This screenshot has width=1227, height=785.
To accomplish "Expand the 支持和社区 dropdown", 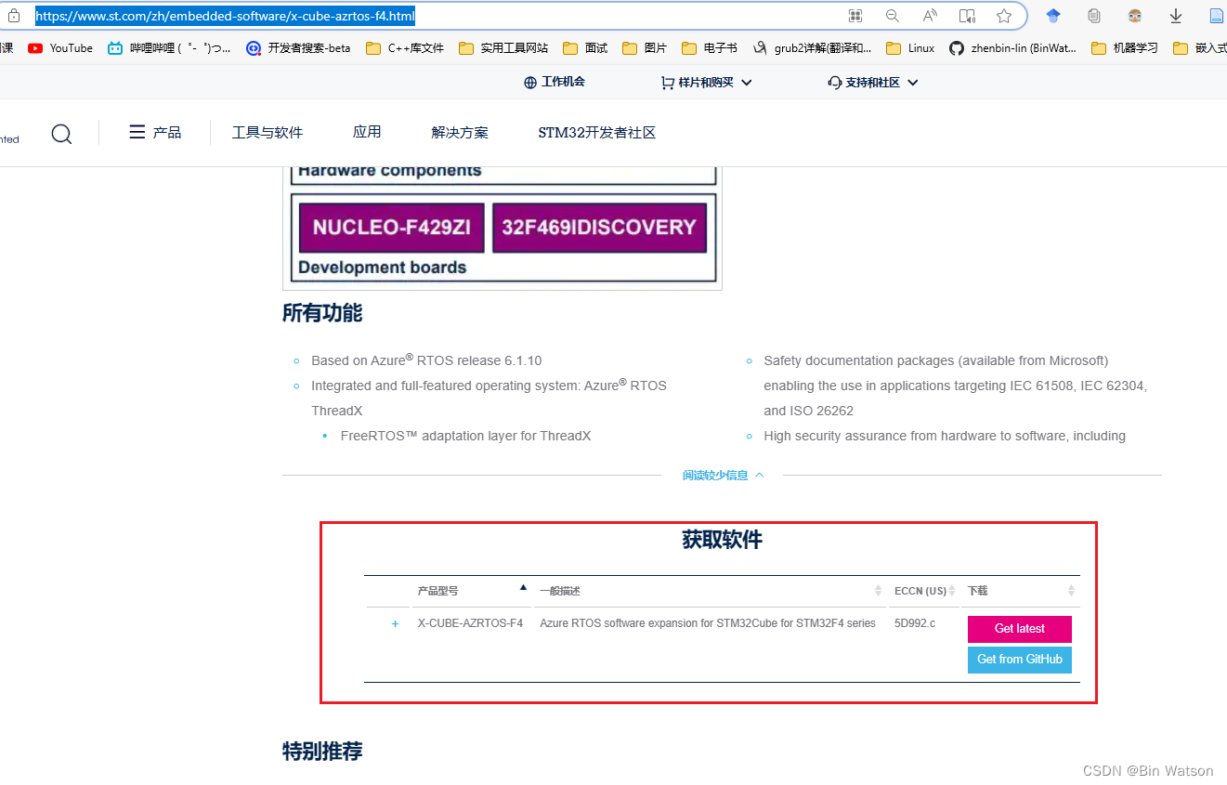I will pos(873,82).
